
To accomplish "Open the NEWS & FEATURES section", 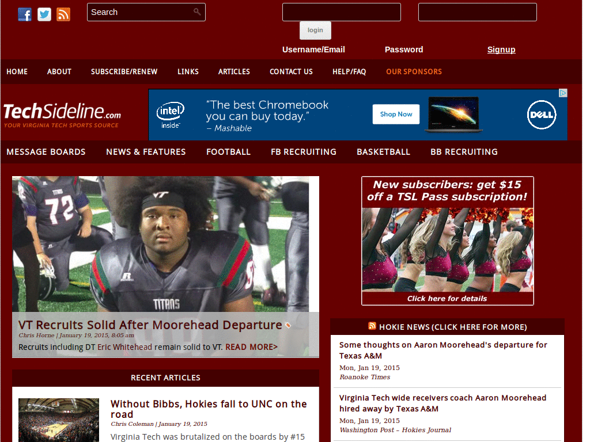I will tap(146, 152).
